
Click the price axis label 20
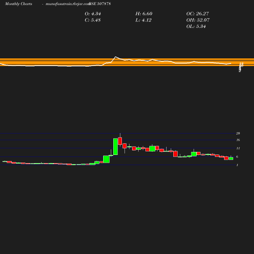[x=238, y=134]
